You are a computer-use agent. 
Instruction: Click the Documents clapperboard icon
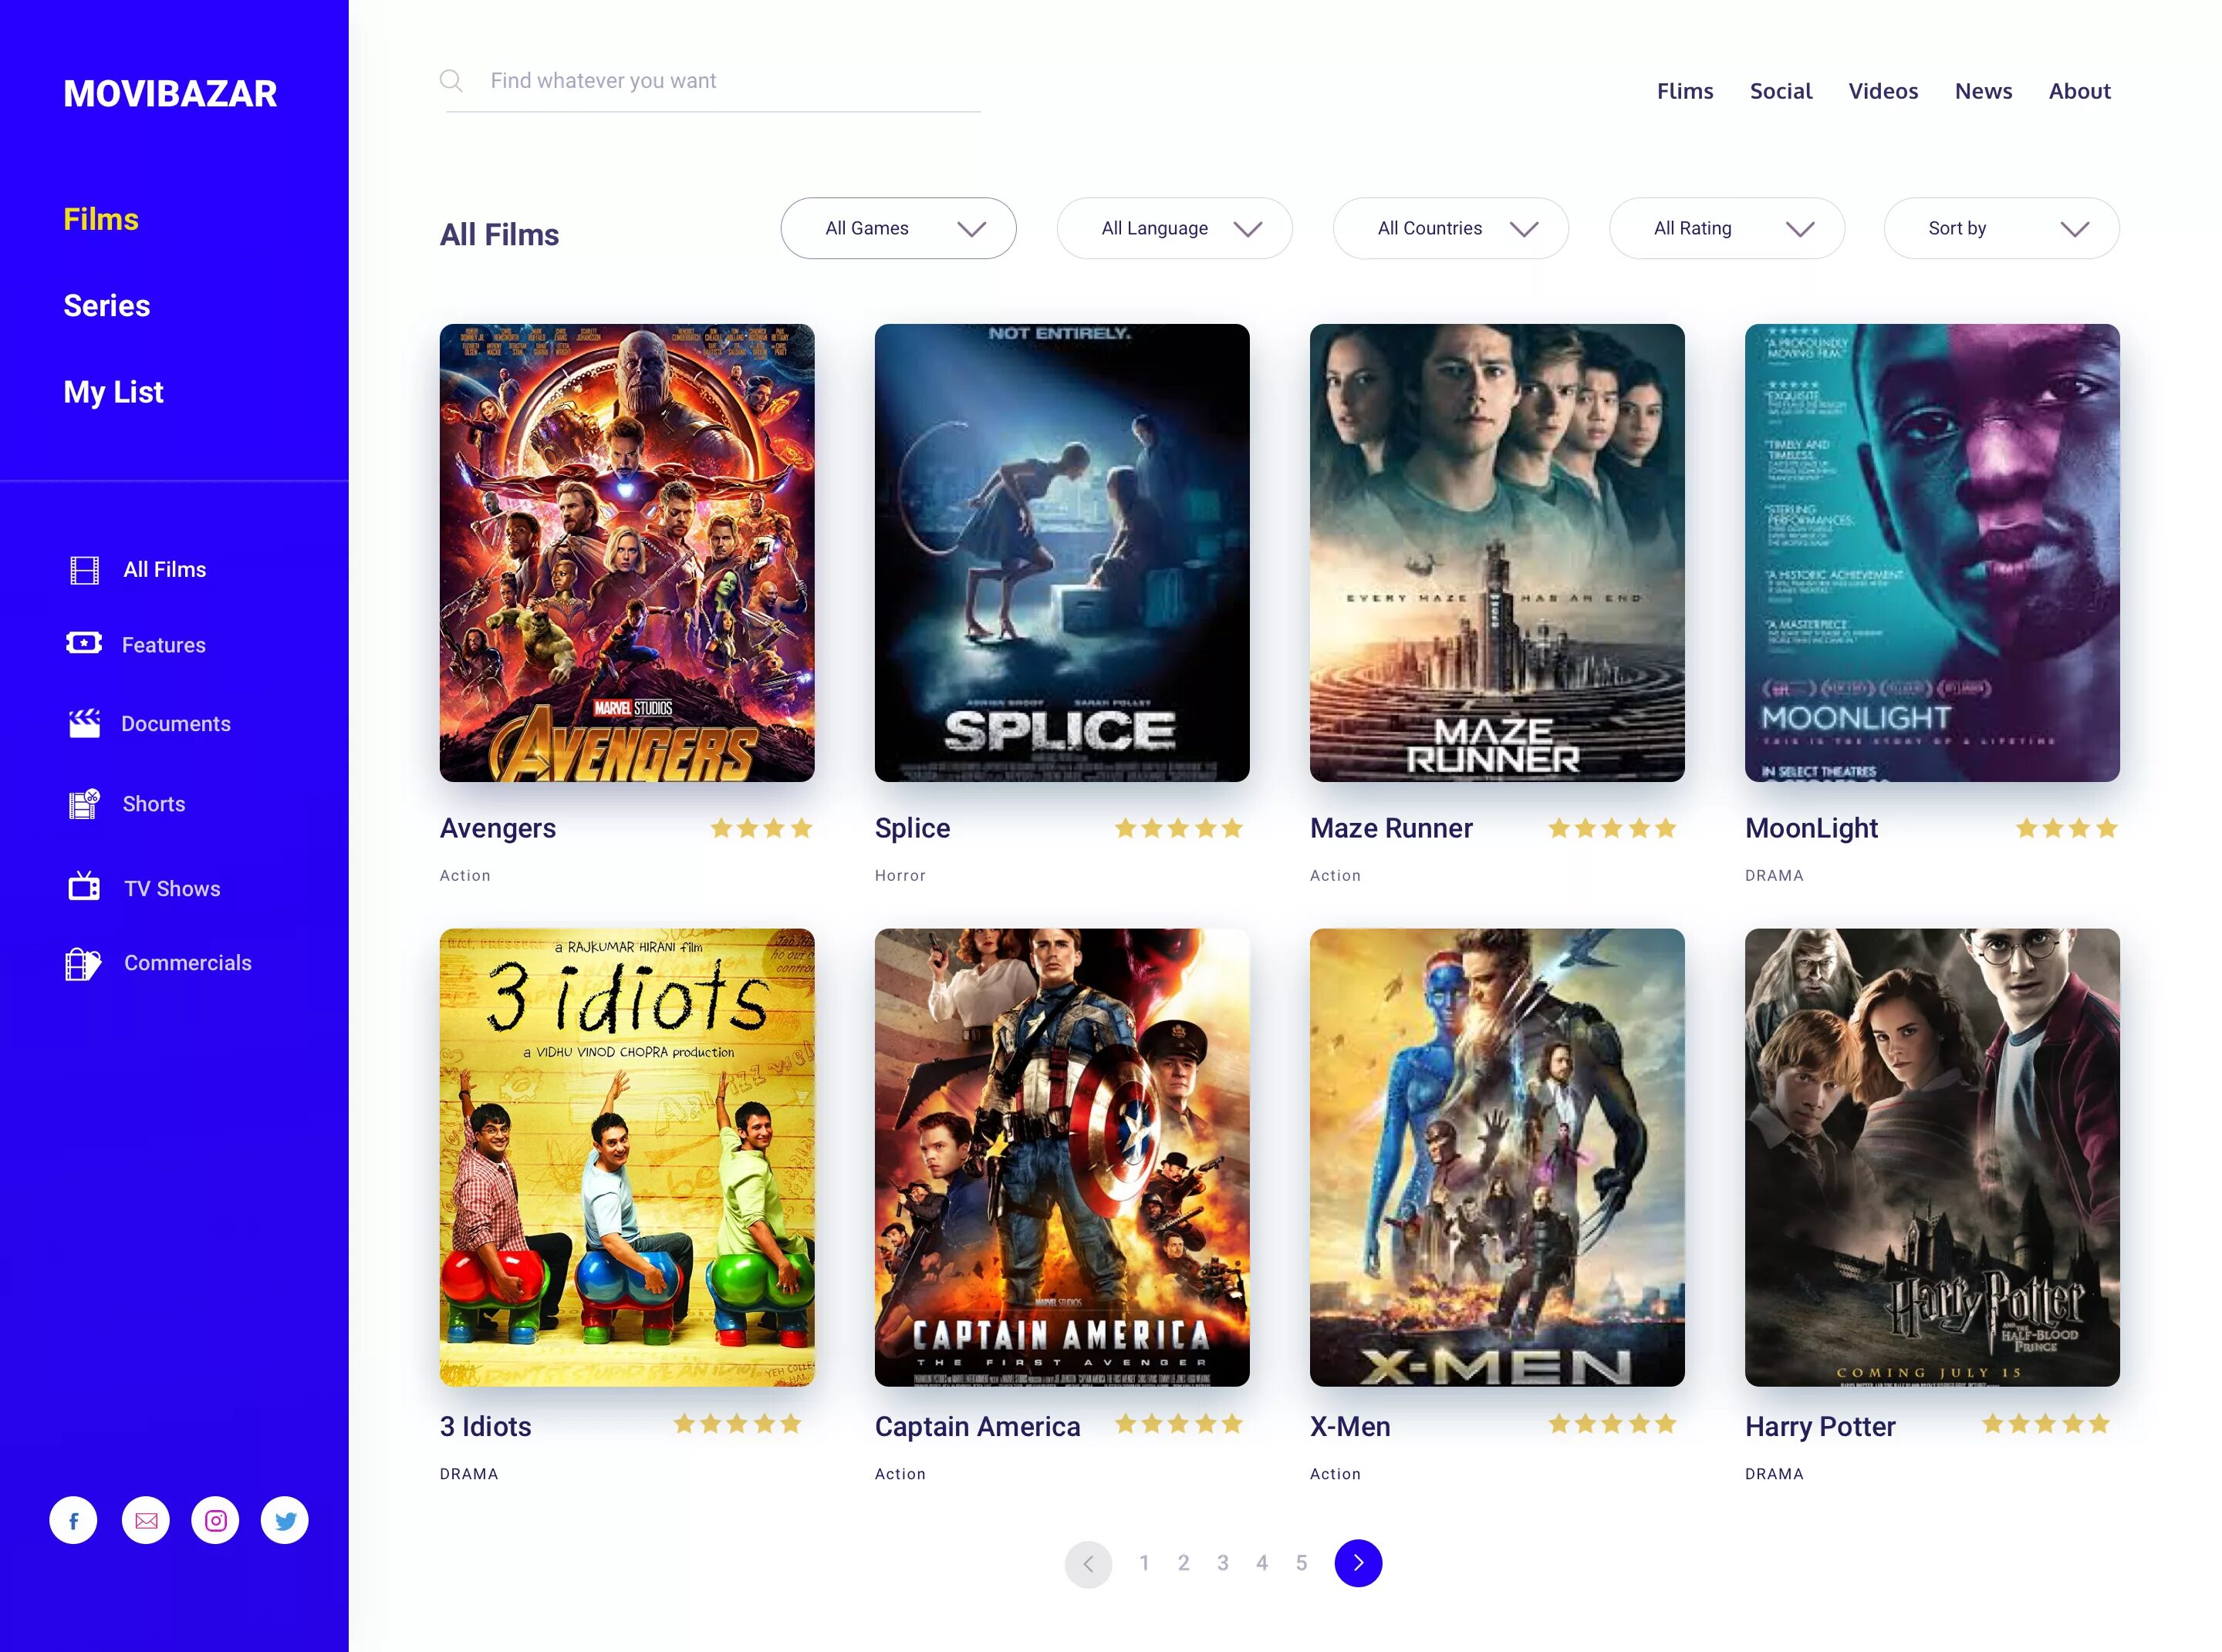click(85, 723)
